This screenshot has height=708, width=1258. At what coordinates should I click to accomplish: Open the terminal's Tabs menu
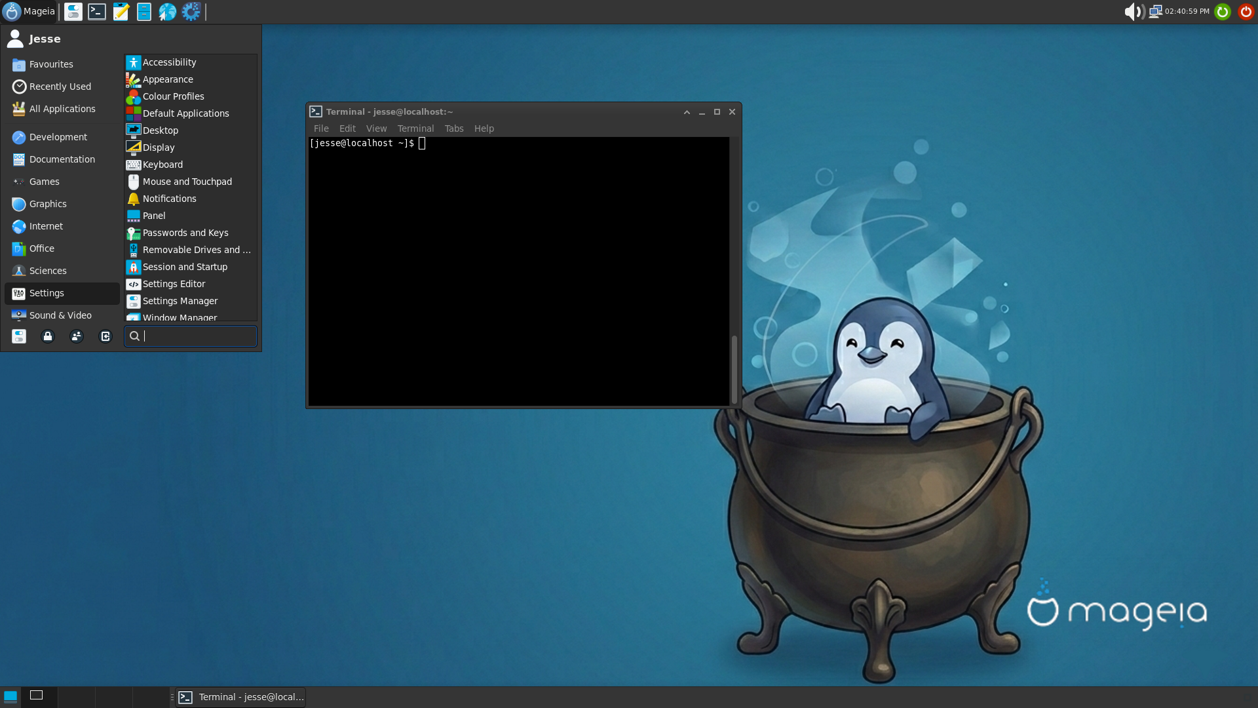(453, 128)
